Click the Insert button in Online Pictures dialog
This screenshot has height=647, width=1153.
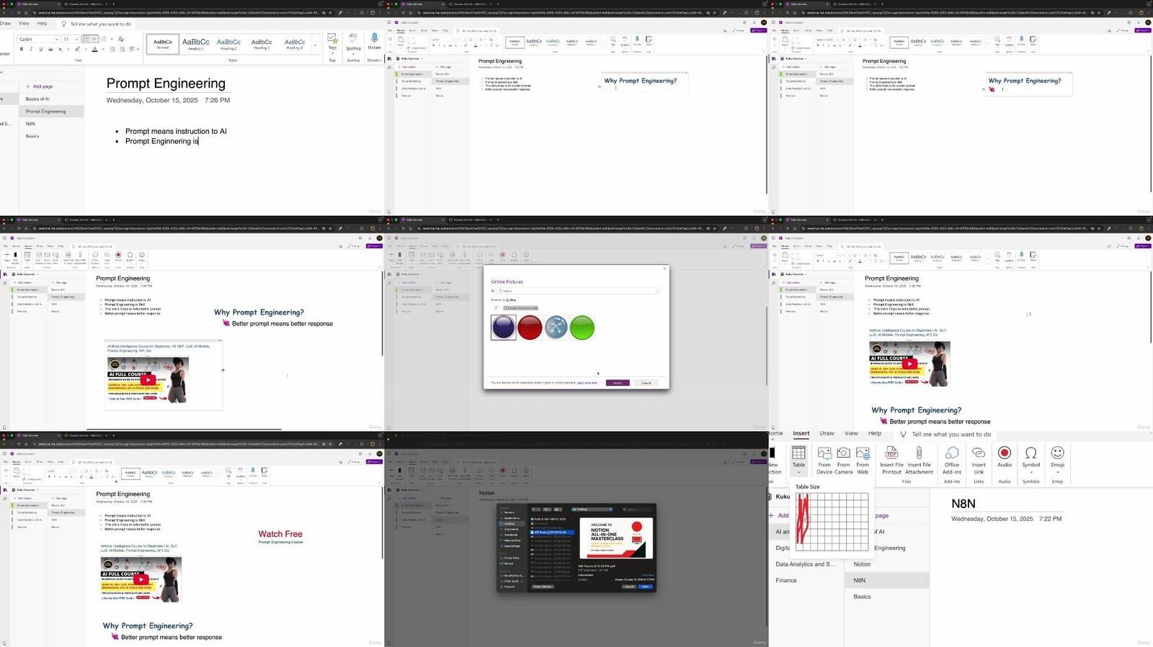pos(618,383)
